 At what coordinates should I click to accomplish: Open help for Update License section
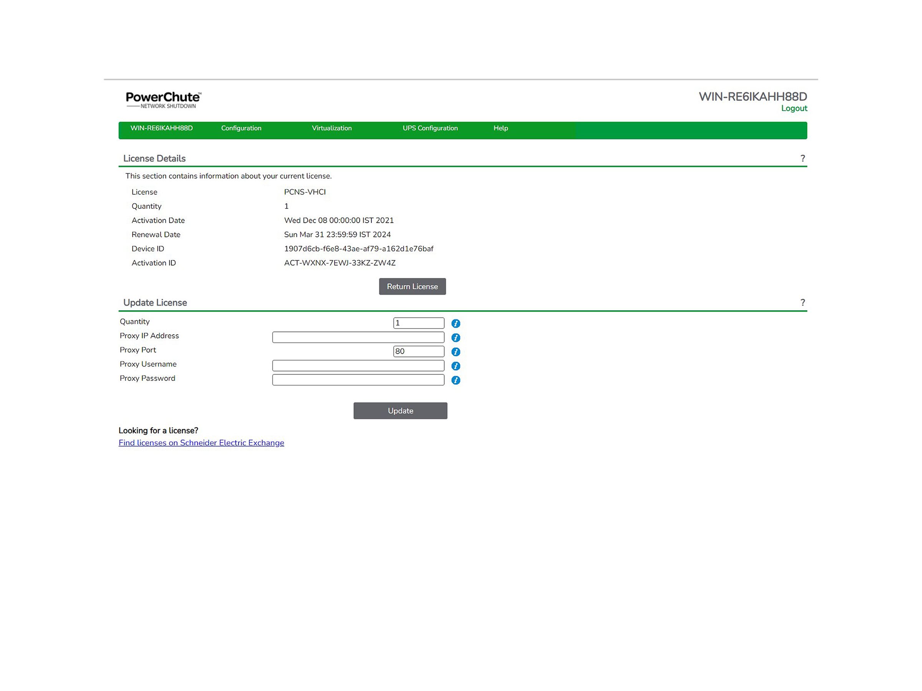[803, 303]
